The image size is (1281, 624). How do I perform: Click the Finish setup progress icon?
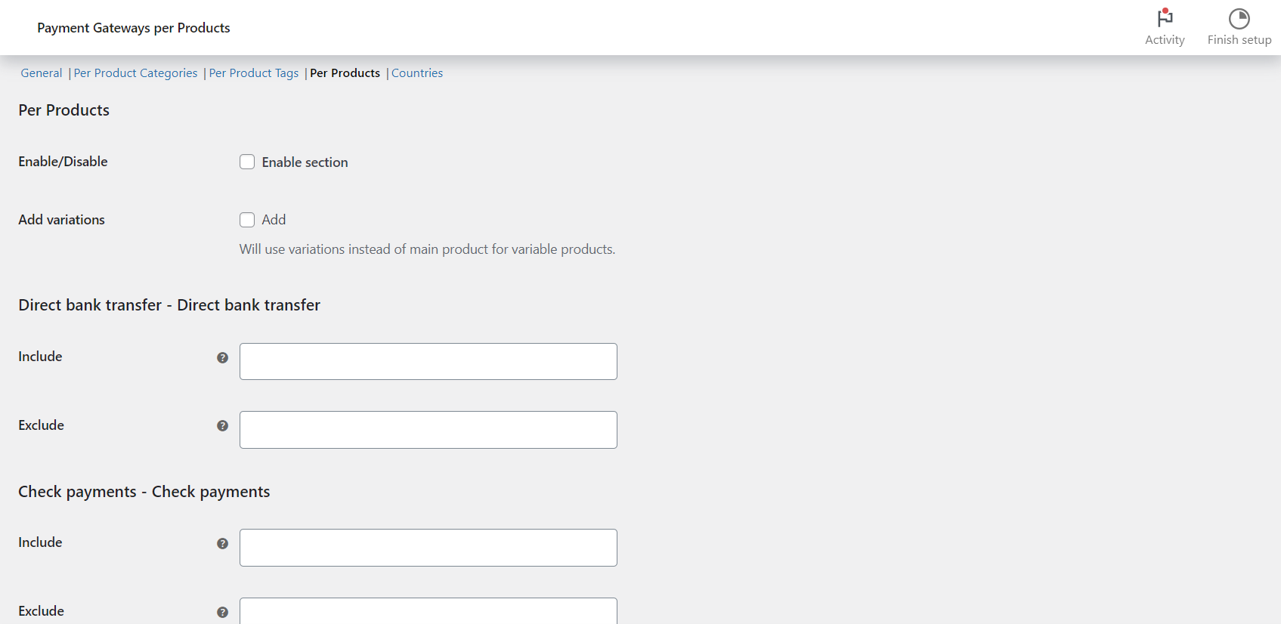coord(1239,18)
